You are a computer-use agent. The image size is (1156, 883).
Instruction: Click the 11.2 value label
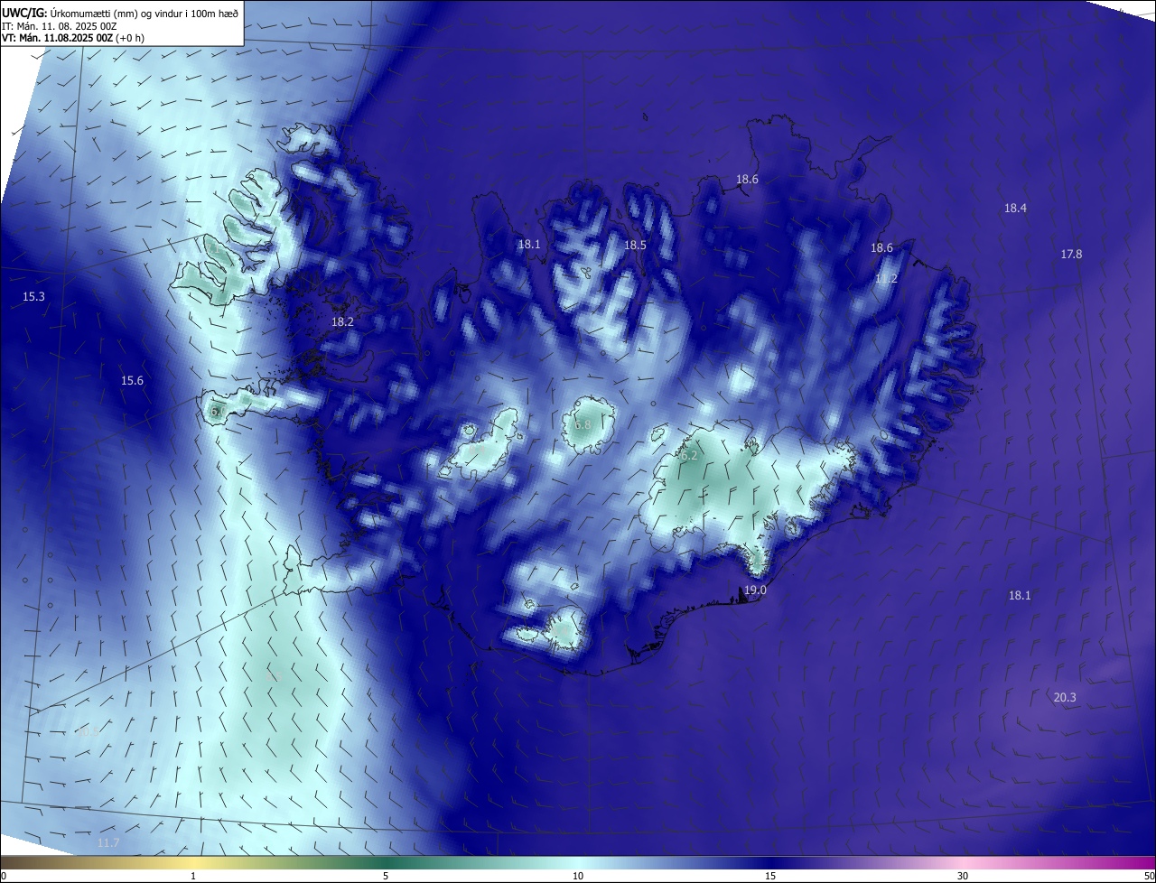tap(886, 279)
